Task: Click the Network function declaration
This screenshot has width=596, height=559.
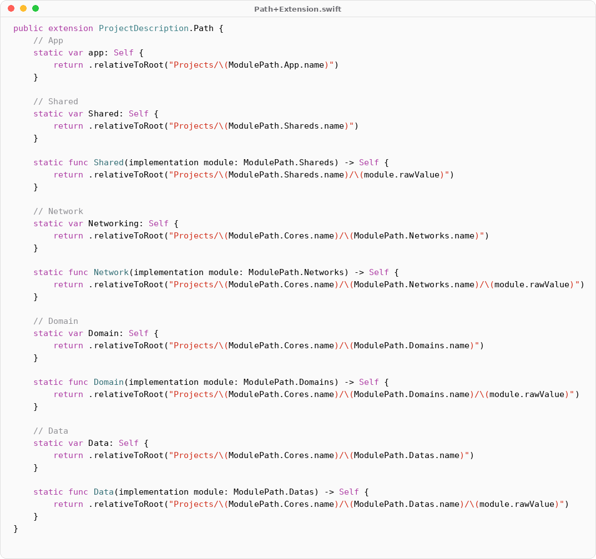Action: (111, 272)
